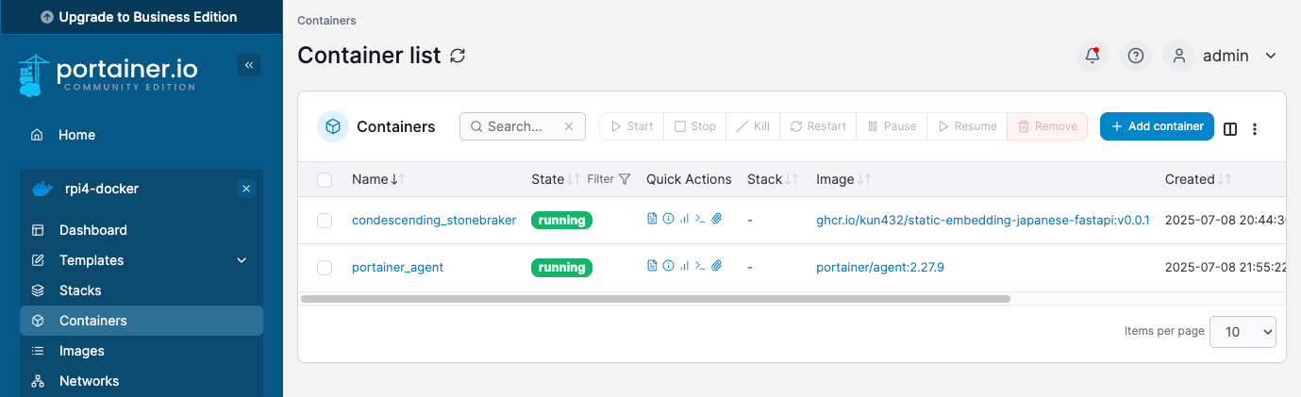This screenshot has width=1301, height=397.
Task: View logs for portainer_agent
Action: coord(652,267)
